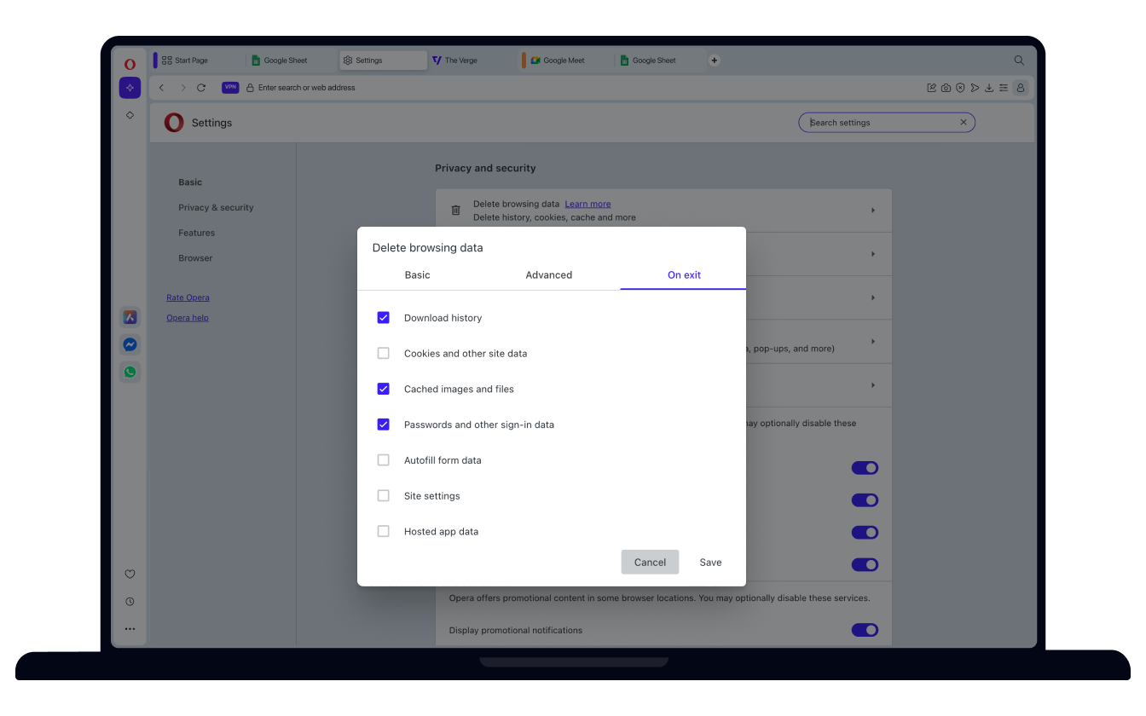1146x716 pixels.
Task: Open Facebook Messenger in the sidebar
Action: (x=130, y=344)
